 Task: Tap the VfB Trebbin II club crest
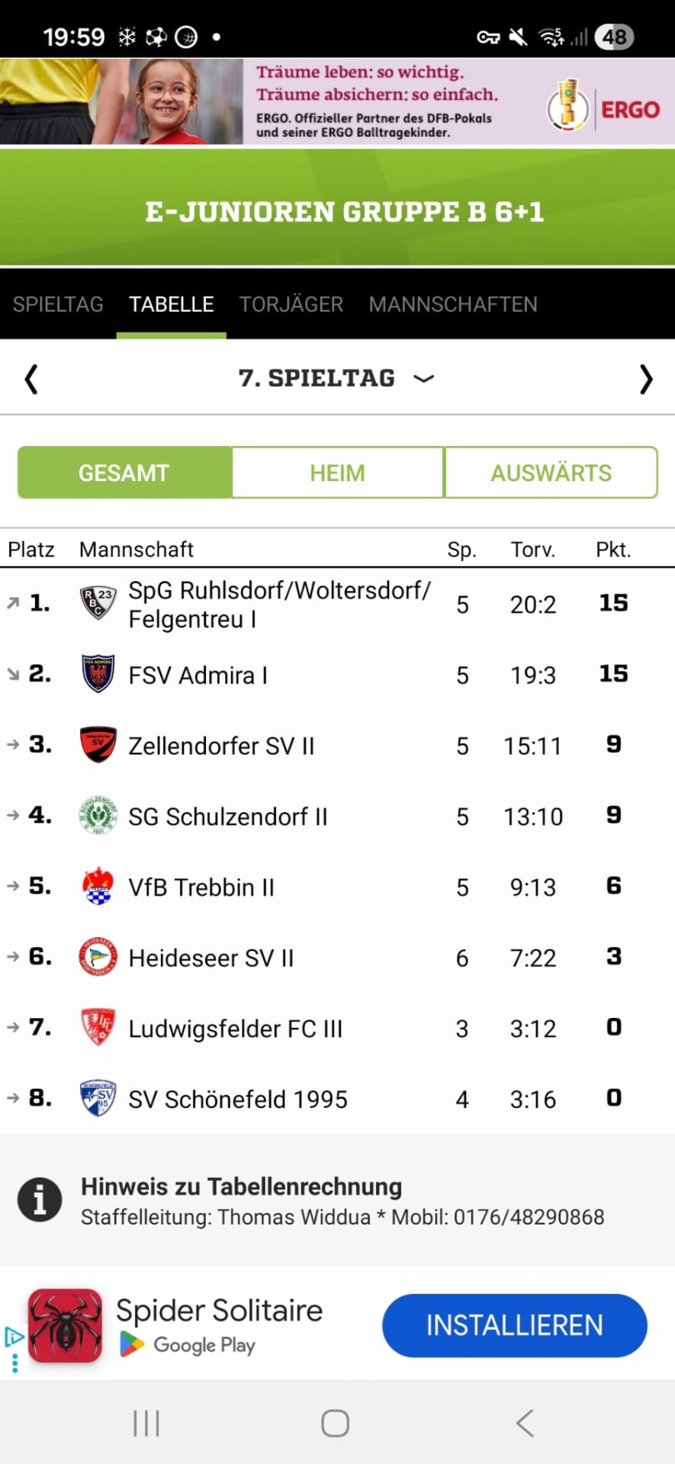point(98,887)
